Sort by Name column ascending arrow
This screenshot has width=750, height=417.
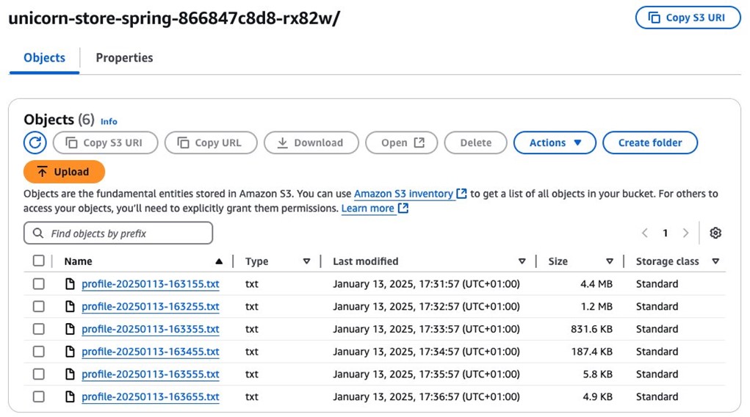(219, 261)
